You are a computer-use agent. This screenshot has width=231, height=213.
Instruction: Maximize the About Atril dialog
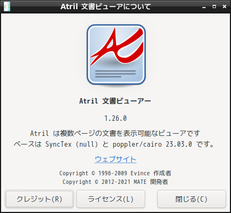214,6
